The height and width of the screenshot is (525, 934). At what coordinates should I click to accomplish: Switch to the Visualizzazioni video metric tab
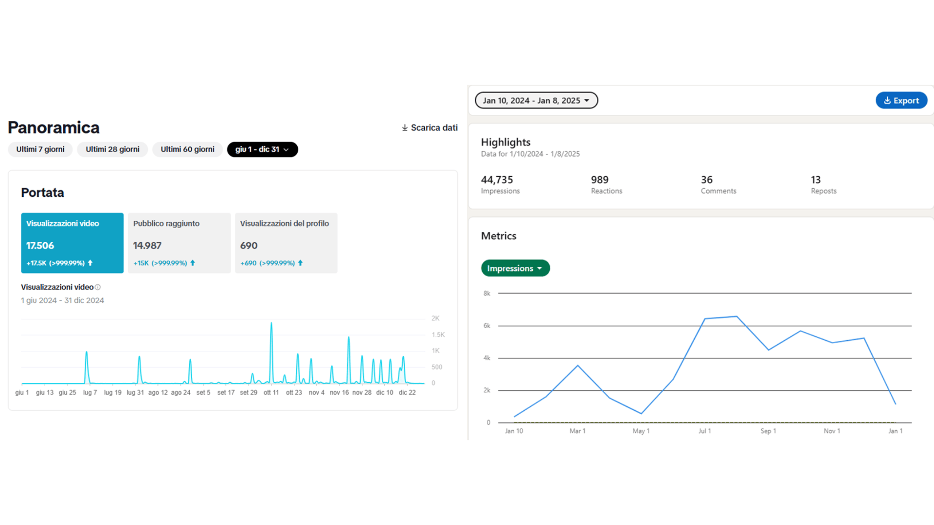tap(72, 243)
